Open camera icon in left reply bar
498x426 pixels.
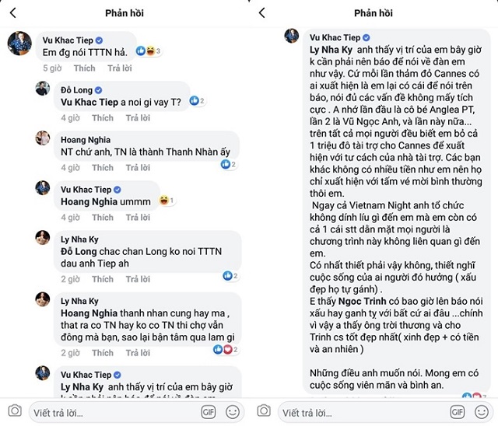click(x=14, y=411)
